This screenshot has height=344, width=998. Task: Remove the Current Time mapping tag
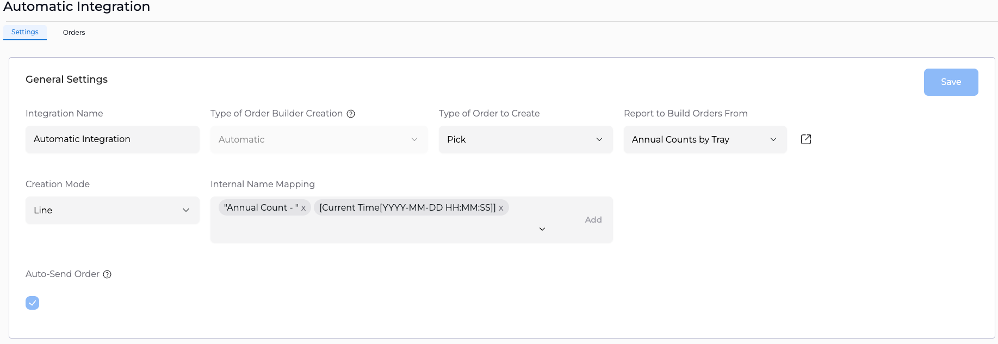click(501, 208)
